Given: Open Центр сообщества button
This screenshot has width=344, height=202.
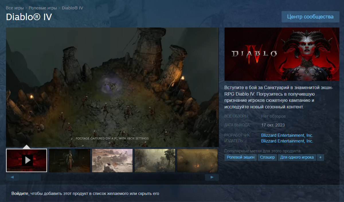Looking at the screenshot, I should (310, 17).
